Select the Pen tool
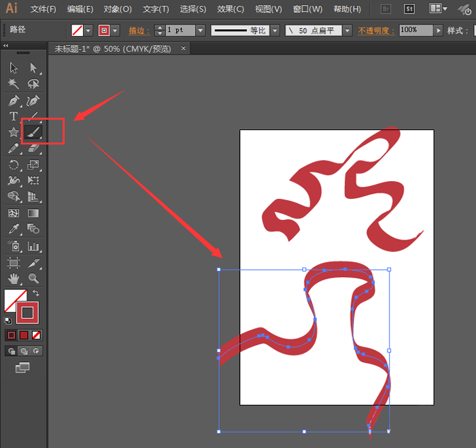The image size is (476, 448). click(x=14, y=100)
